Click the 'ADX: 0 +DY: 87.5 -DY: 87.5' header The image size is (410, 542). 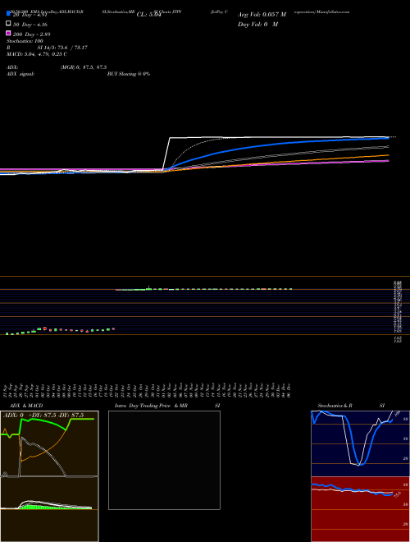click(43, 416)
